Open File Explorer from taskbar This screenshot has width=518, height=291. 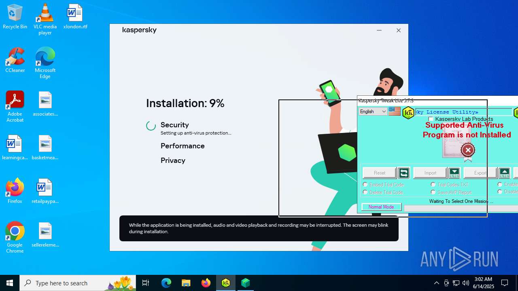point(186,283)
